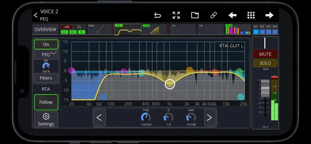Select the green EQ band node near 20k

[x=239, y=72]
